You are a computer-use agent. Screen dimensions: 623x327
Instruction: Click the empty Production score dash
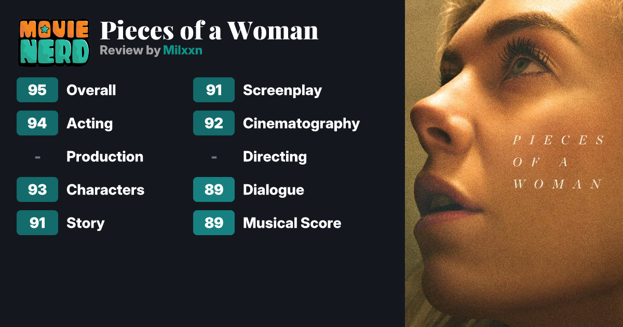click(37, 156)
